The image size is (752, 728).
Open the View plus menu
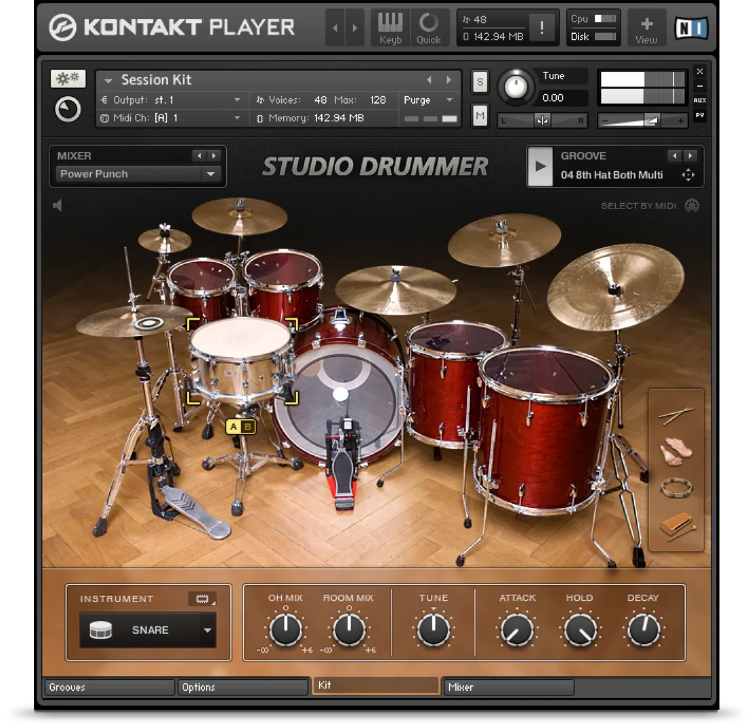coord(646,28)
